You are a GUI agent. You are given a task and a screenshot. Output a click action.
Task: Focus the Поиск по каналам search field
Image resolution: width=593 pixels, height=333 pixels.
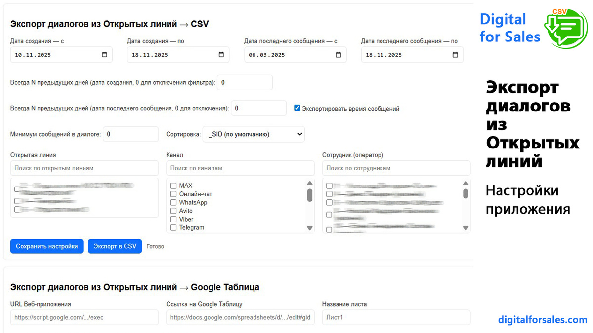point(240,168)
